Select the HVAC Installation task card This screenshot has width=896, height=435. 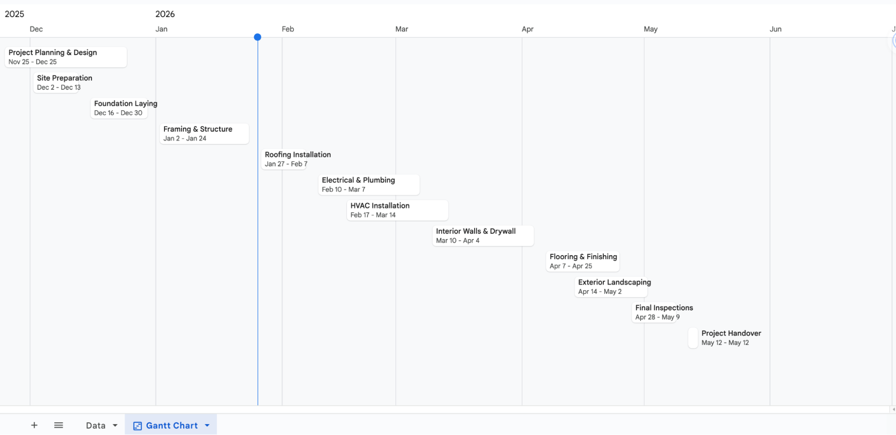(397, 210)
